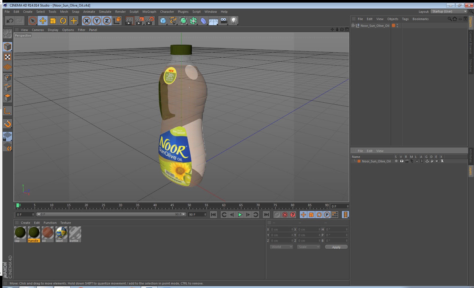The width and height of the screenshot is (474, 288).
Task: Select the oil material swatch
Action: click(x=47, y=234)
